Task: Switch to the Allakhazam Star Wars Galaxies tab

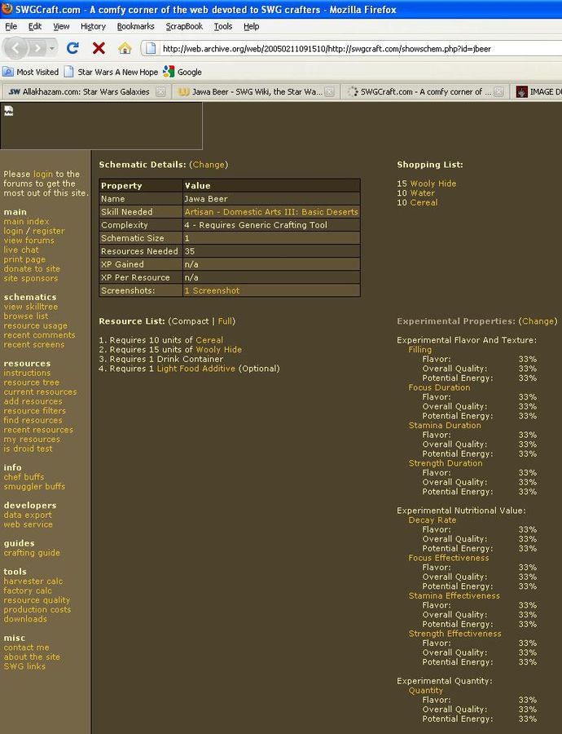Action: (x=80, y=92)
